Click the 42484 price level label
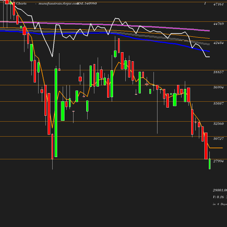 tap(218, 43)
